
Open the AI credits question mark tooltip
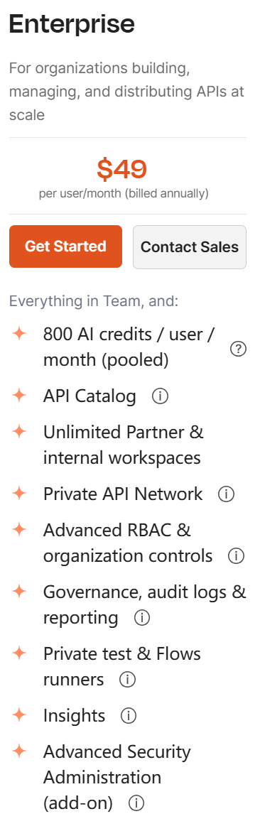[239, 349]
